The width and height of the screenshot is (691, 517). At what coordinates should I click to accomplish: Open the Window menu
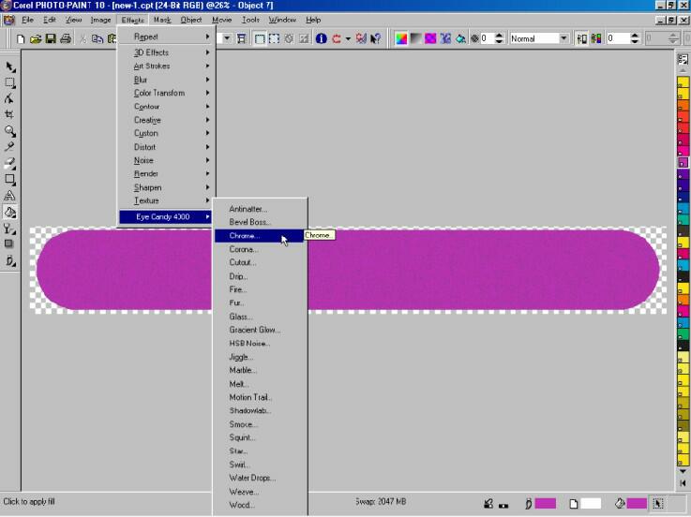click(x=282, y=20)
